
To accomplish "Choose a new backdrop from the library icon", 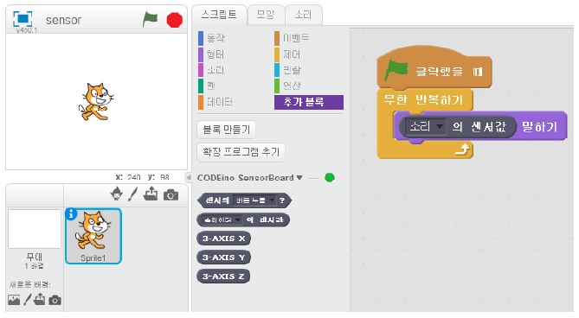I will coord(14,300).
